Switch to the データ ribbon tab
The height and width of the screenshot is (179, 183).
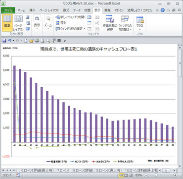tap(77, 10)
